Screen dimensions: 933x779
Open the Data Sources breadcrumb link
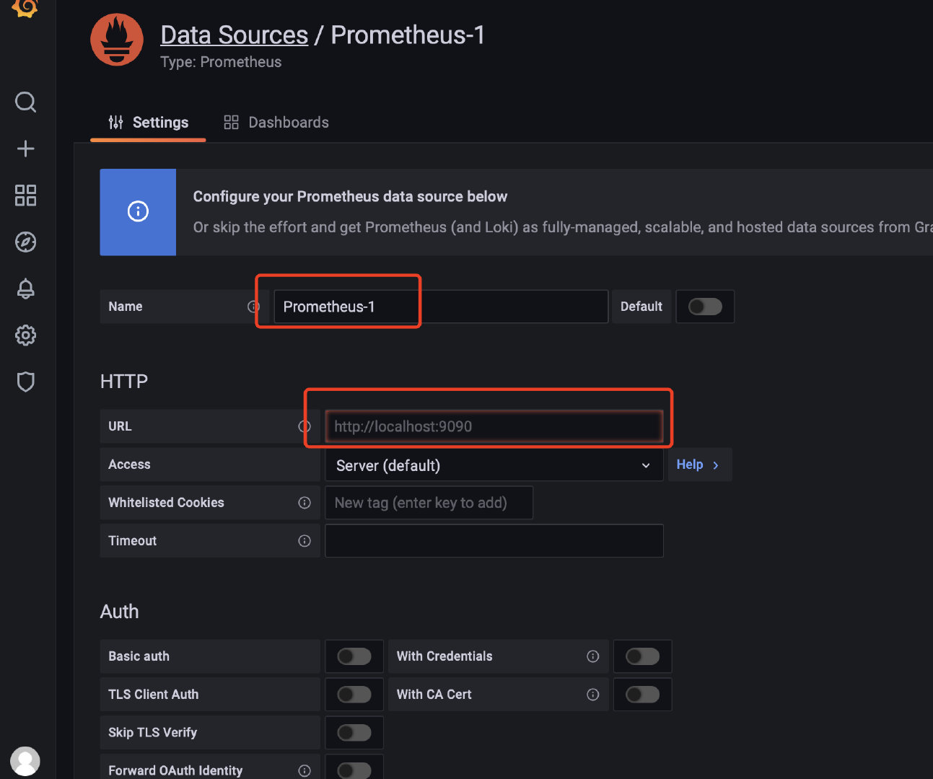tap(234, 35)
